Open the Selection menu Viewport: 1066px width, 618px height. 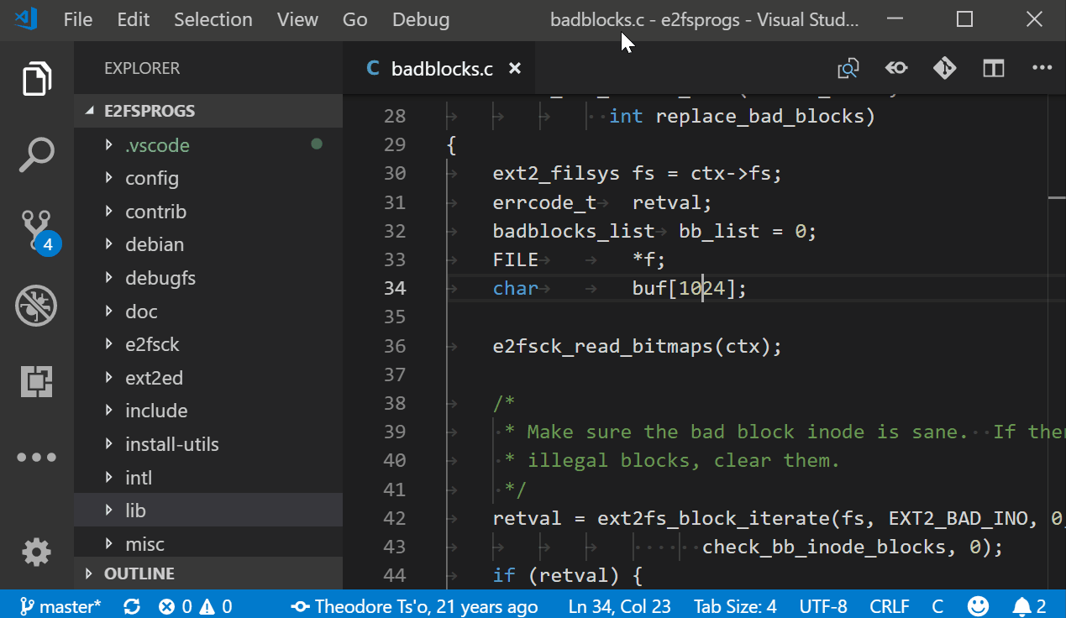coord(213,19)
